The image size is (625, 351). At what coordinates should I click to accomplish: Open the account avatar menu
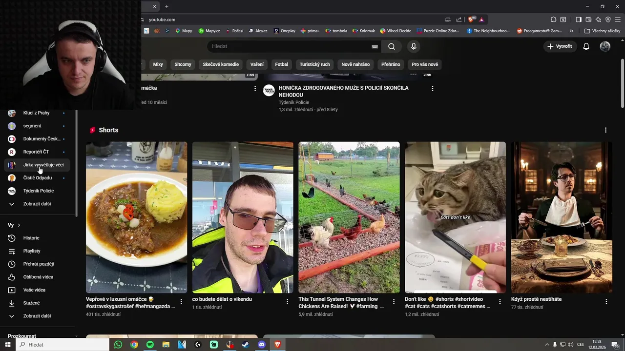[x=605, y=46]
